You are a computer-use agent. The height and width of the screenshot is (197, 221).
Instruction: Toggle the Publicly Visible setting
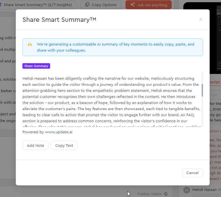153,194
